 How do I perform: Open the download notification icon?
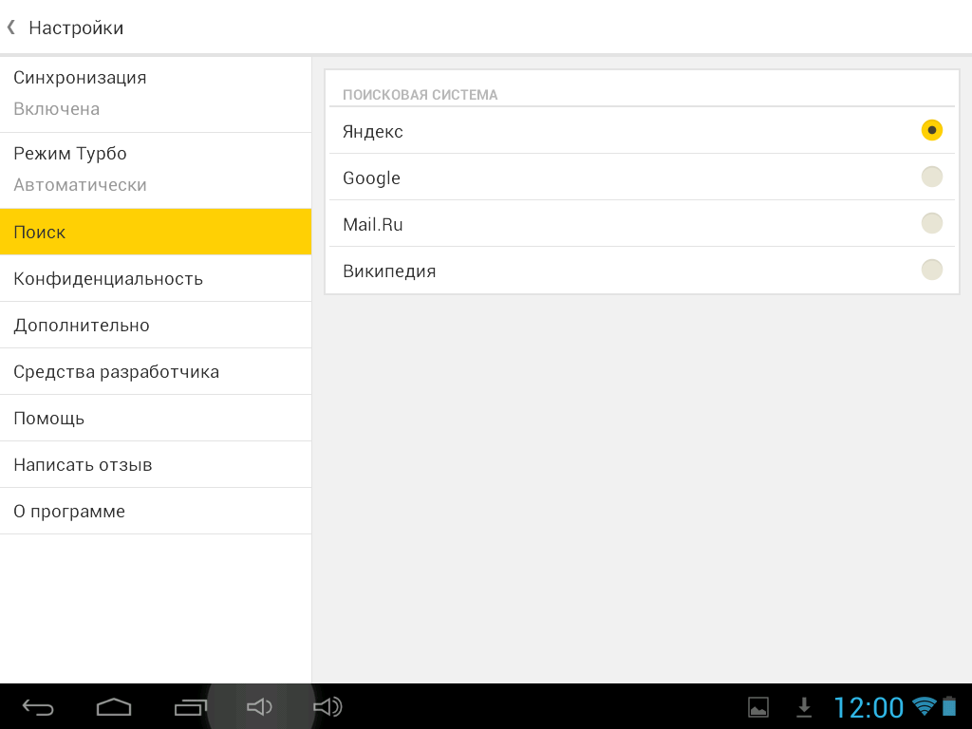(x=804, y=707)
